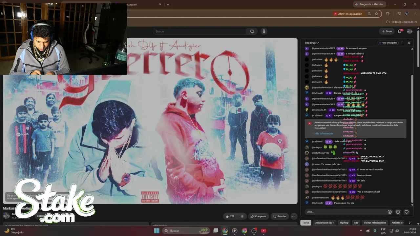The width and height of the screenshot is (420, 236).
Task: Click the Guardar button
Action: click(280, 216)
